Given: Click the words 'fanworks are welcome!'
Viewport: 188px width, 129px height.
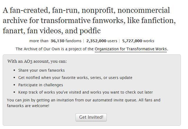Looking at the screenshot, I should [x=28, y=106].
